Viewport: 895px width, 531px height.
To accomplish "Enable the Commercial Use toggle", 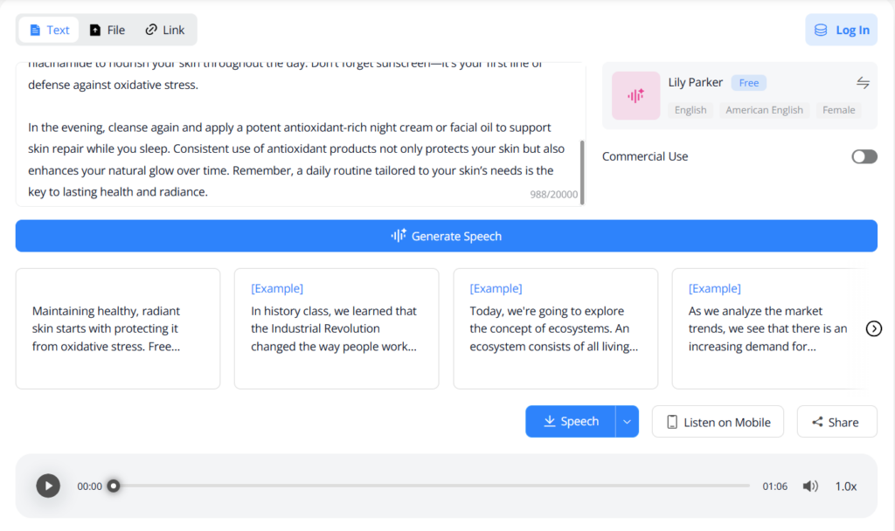I will pos(864,156).
